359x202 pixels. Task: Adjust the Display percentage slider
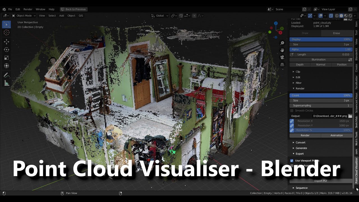tap(321, 39)
